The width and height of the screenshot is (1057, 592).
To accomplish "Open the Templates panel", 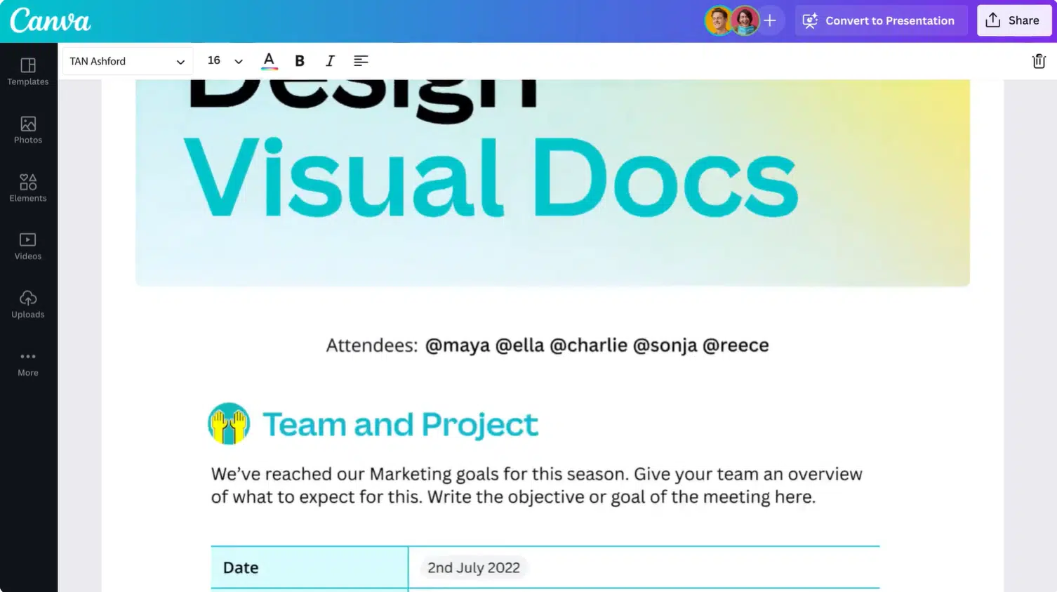I will [x=28, y=72].
